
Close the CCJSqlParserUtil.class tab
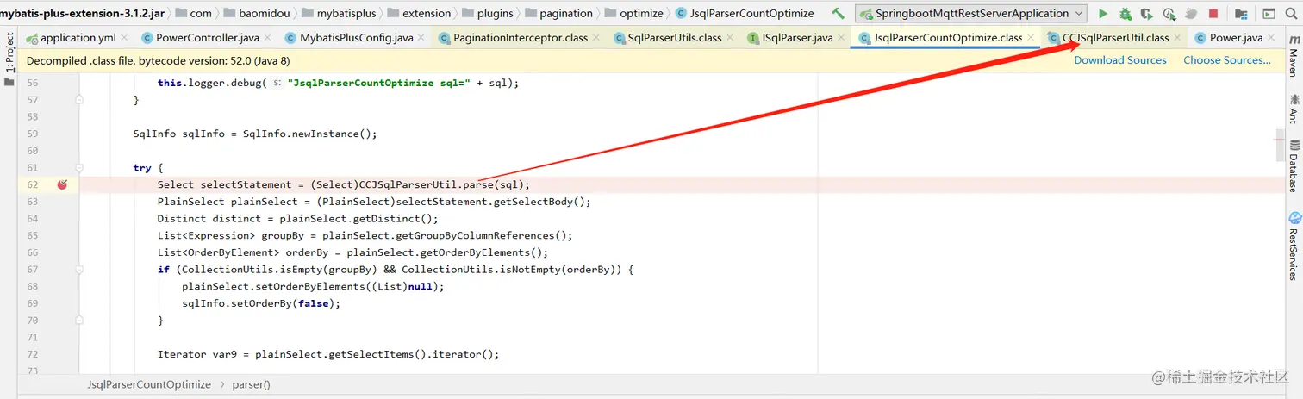coord(1177,38)
